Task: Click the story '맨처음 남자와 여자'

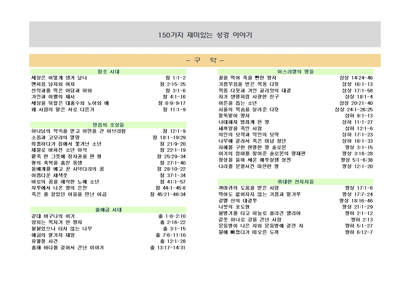Action: (x=53, y=84)
